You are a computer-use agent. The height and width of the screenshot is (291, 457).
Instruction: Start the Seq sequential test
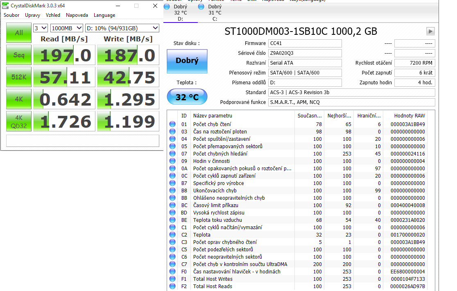pyautogui.click(x=19, y=55)
